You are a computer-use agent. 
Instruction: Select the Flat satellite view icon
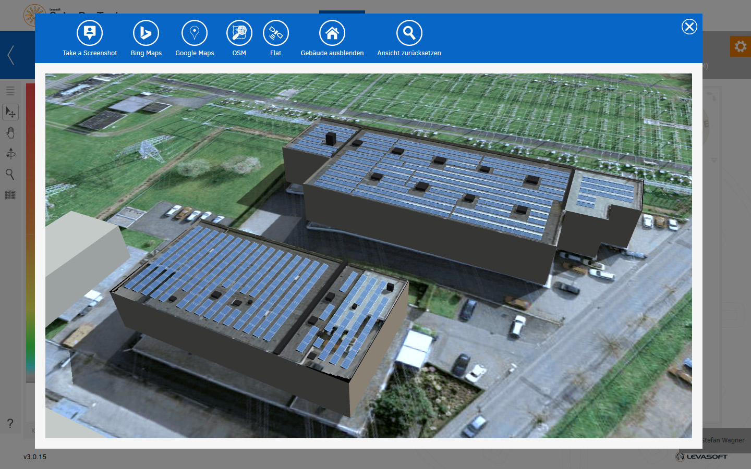click(276, 33)
